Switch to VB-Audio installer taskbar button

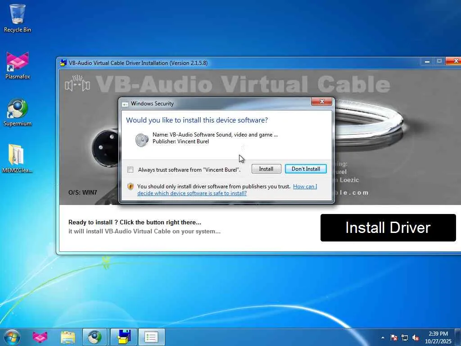click(124, 337)
